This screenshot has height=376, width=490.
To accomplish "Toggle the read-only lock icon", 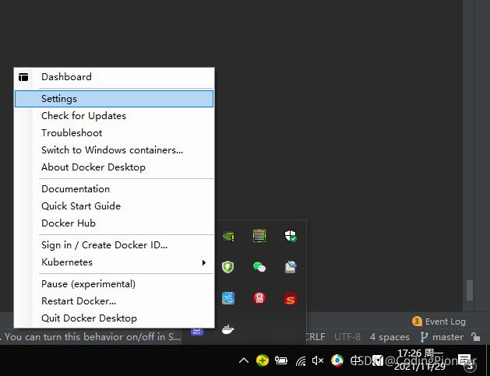I will [x=476, y=337].
